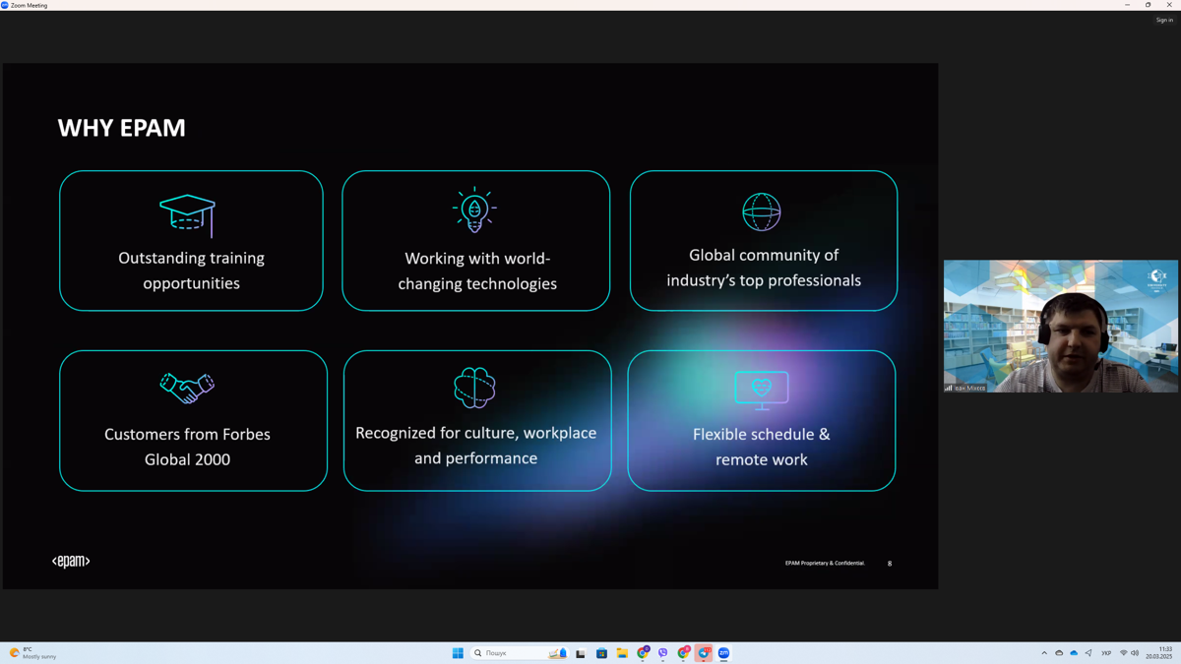
Task: Click the graduation cap training icon
Action: [x=187, y=214]
